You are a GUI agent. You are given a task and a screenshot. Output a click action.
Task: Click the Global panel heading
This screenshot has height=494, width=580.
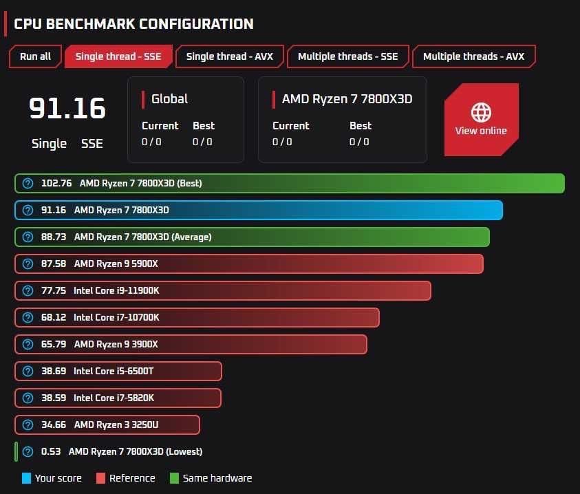[x=169, y=99]
